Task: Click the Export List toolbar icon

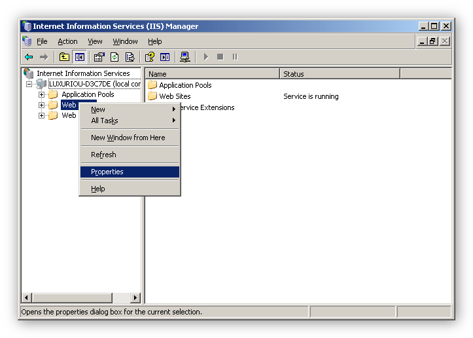Action: click(x=130, y=57)
